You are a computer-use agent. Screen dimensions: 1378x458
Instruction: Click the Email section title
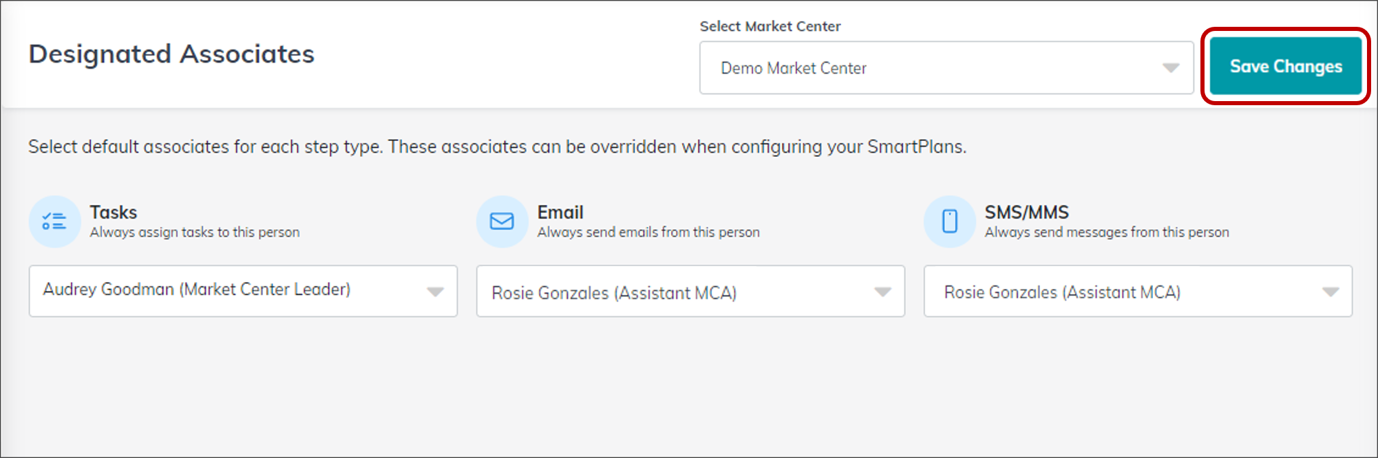(560, 212)
